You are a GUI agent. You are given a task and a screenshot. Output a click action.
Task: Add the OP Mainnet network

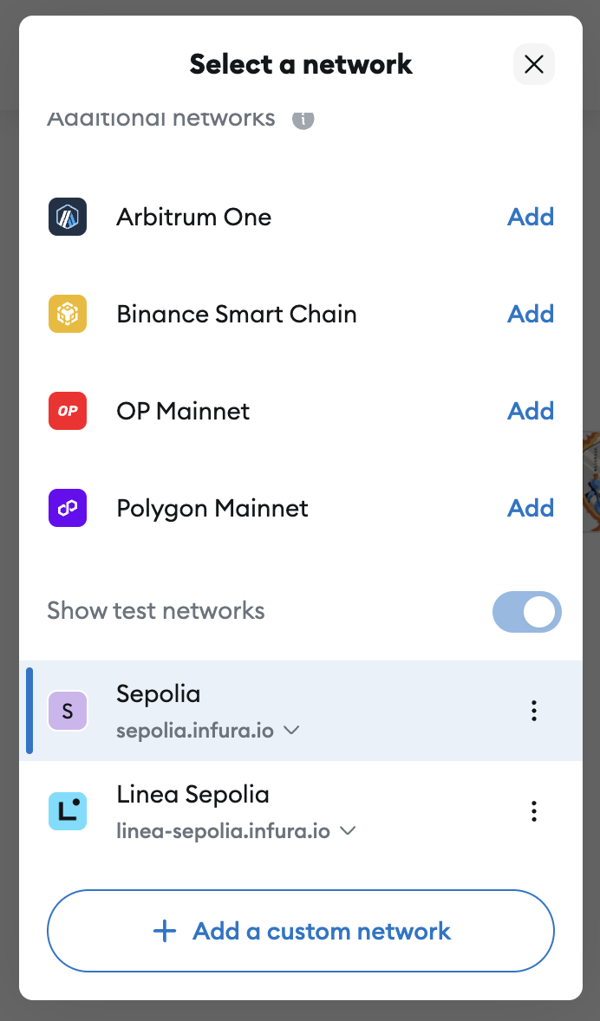531,411
